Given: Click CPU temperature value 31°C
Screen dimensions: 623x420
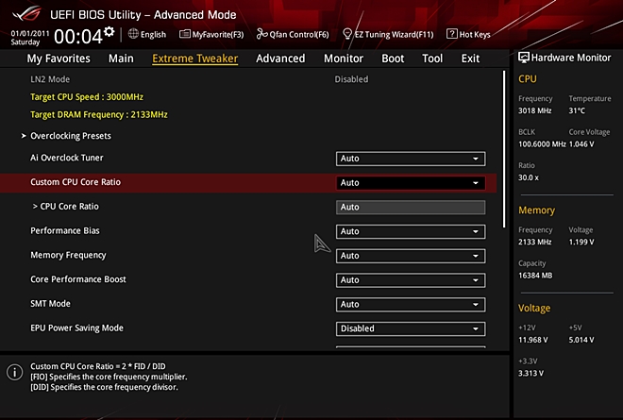Looking at the screenshot, I should pos(577,110).
